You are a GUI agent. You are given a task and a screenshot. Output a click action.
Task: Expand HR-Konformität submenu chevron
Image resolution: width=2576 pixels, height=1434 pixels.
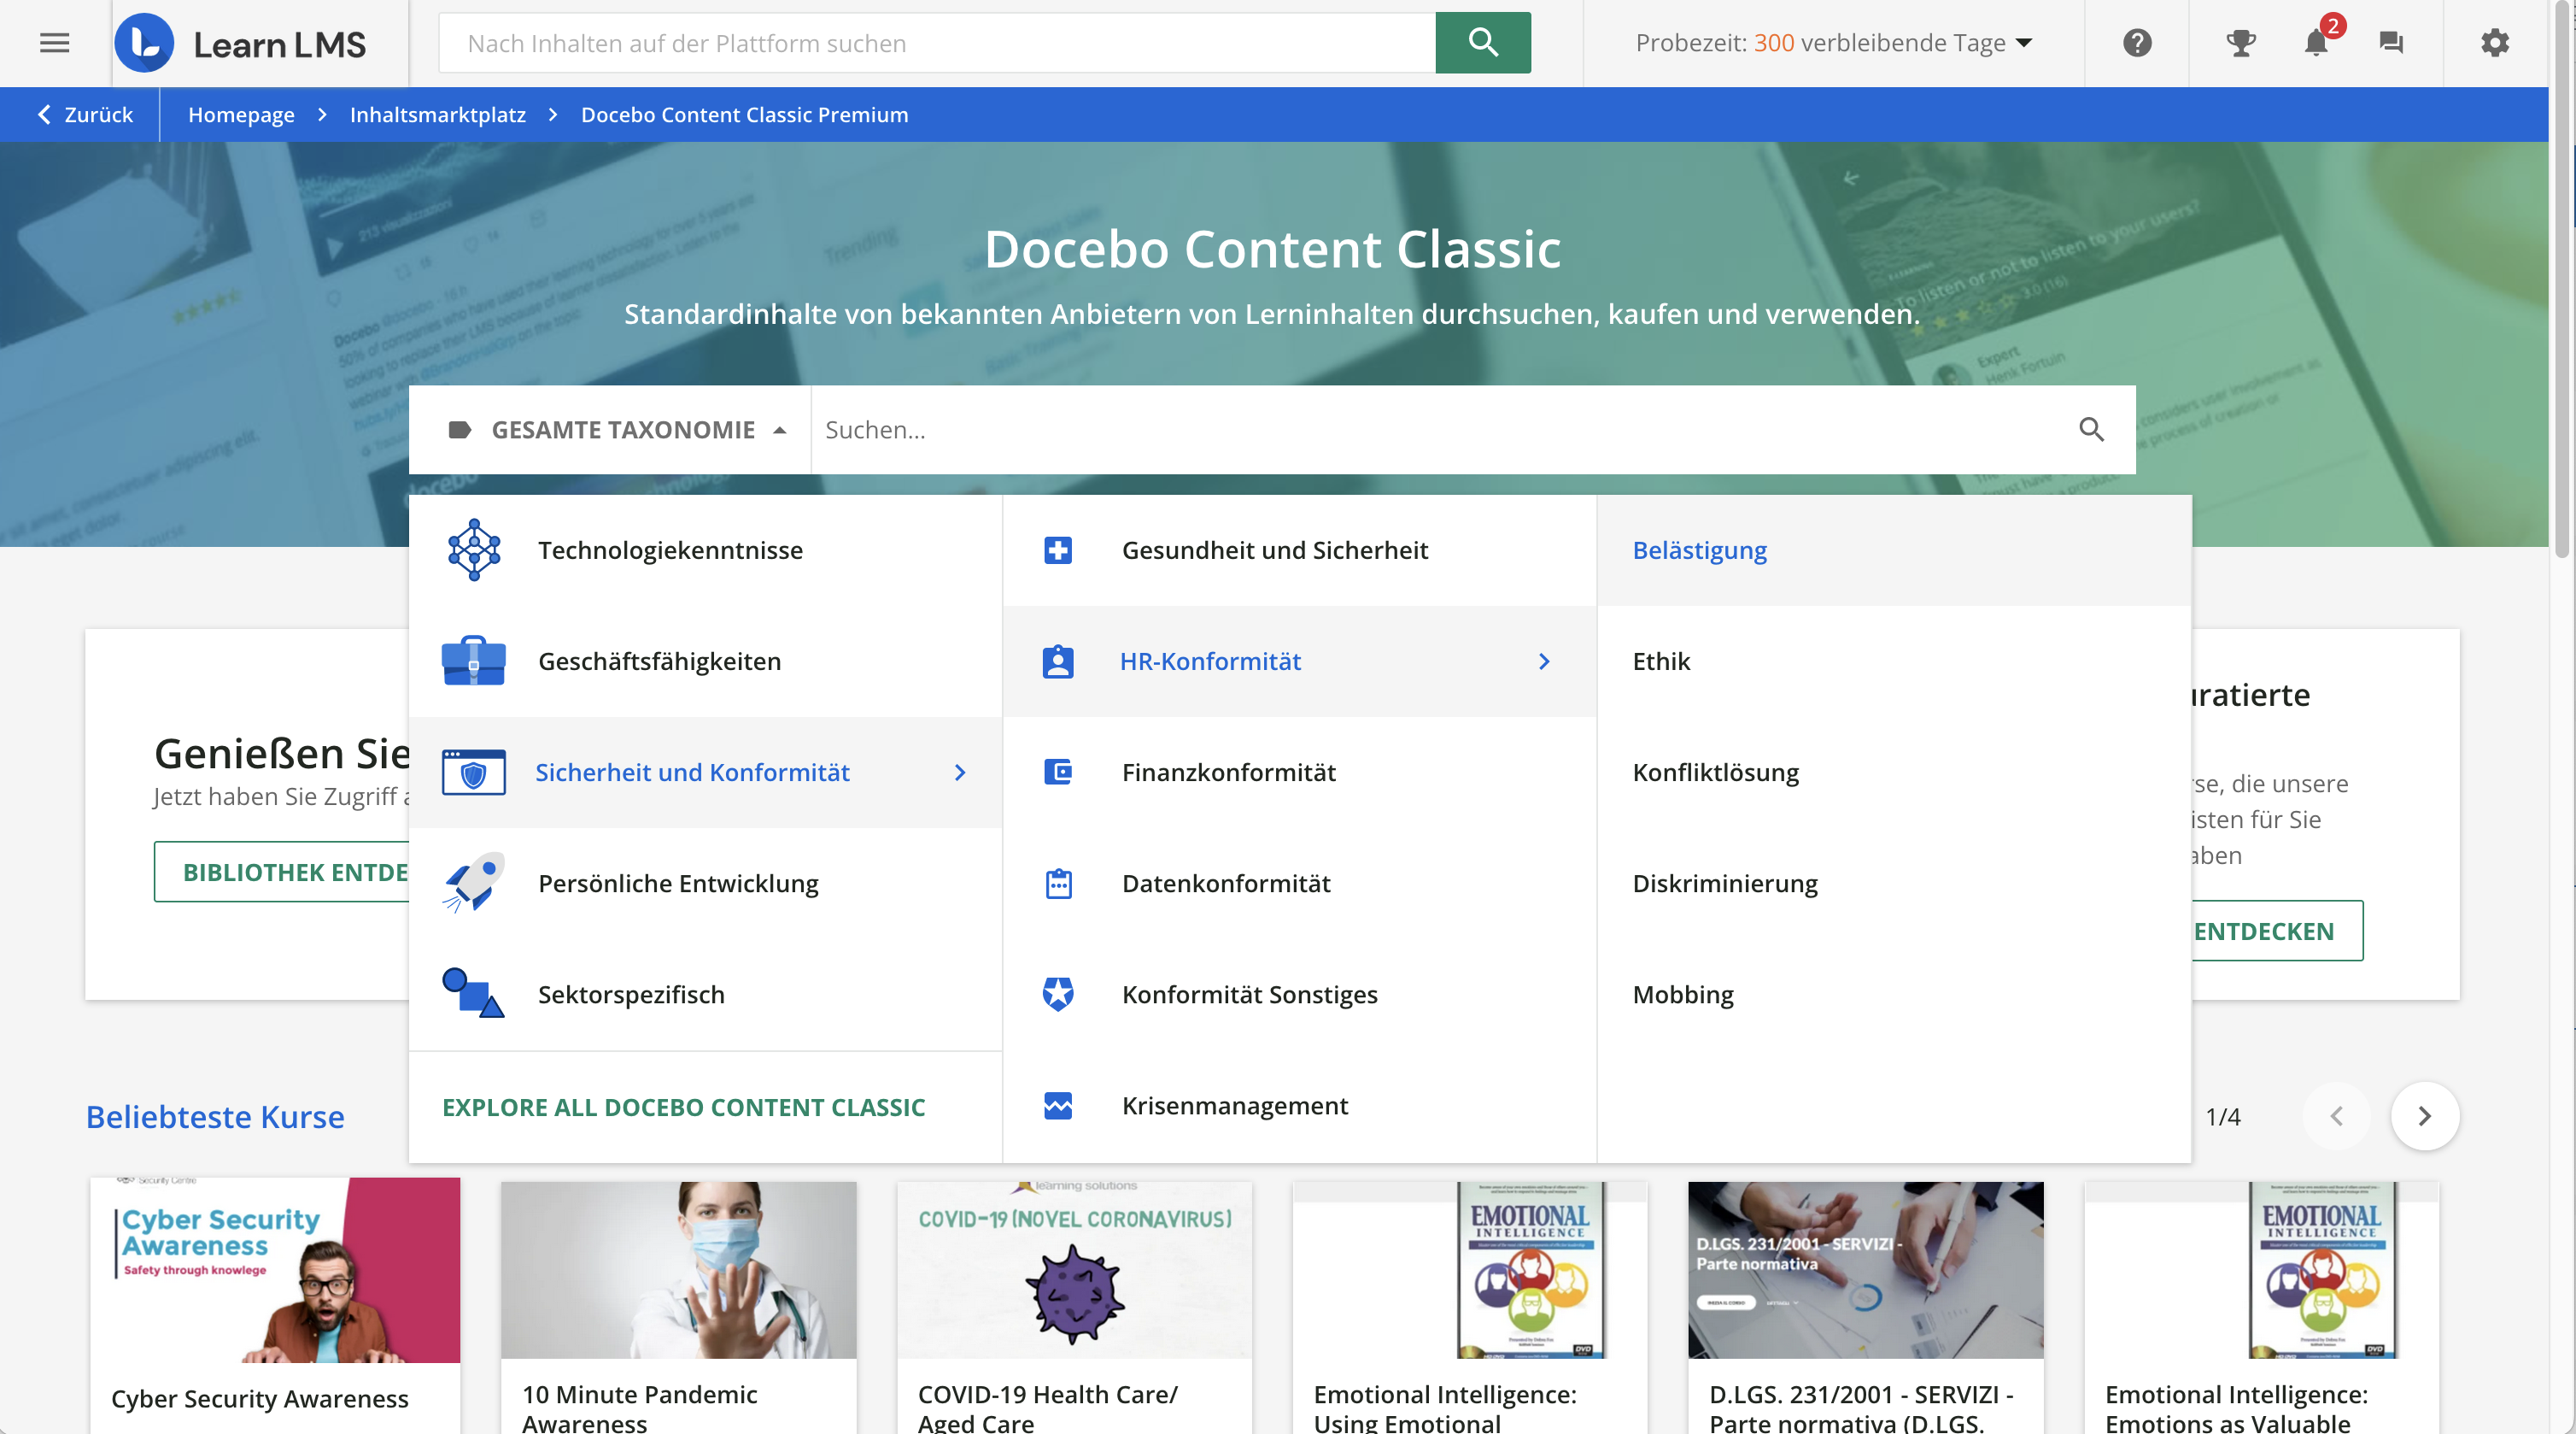pos(1544,661)
